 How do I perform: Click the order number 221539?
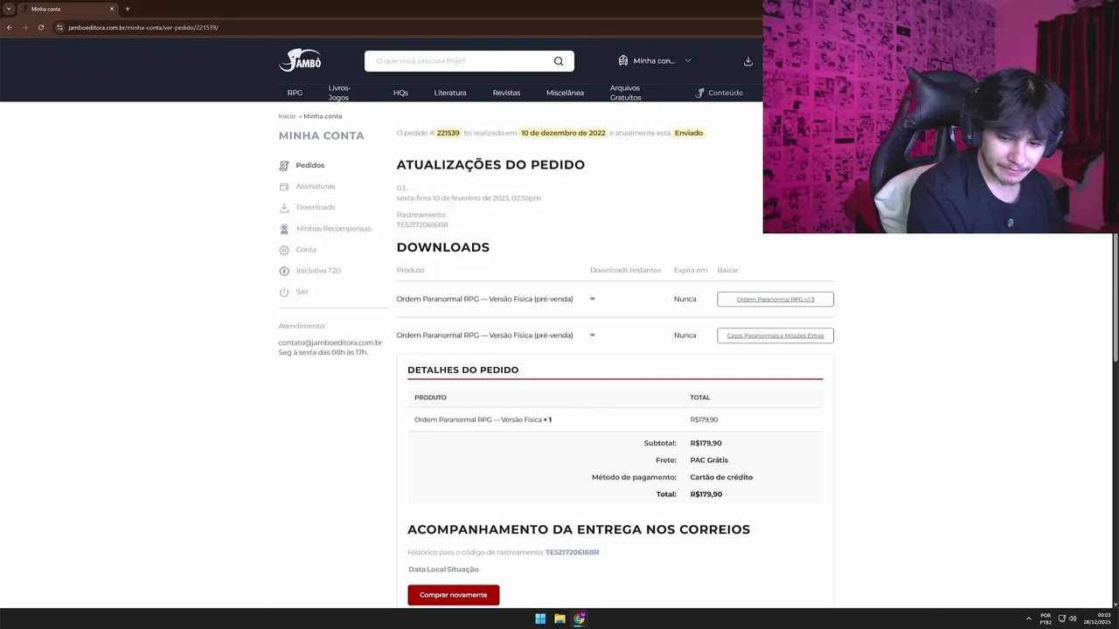[x=448, y=133]
